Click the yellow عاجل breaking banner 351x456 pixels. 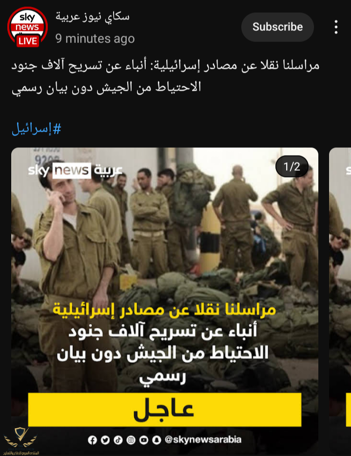click(x=165, y=410)
